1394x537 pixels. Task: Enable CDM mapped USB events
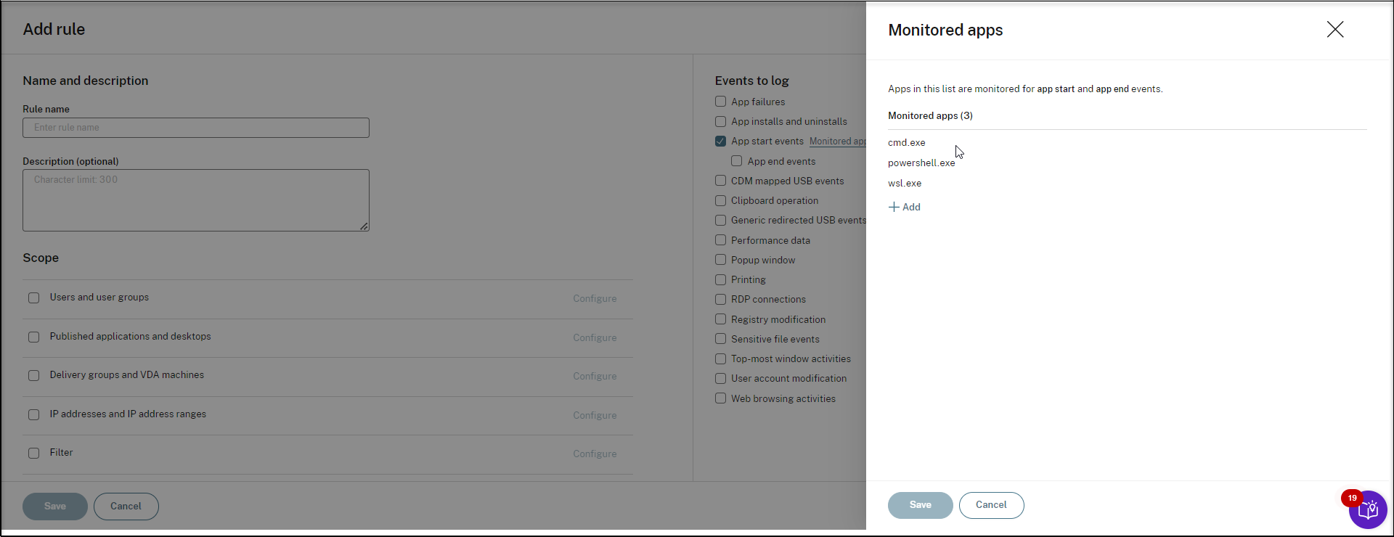click(x=720, y=181)
